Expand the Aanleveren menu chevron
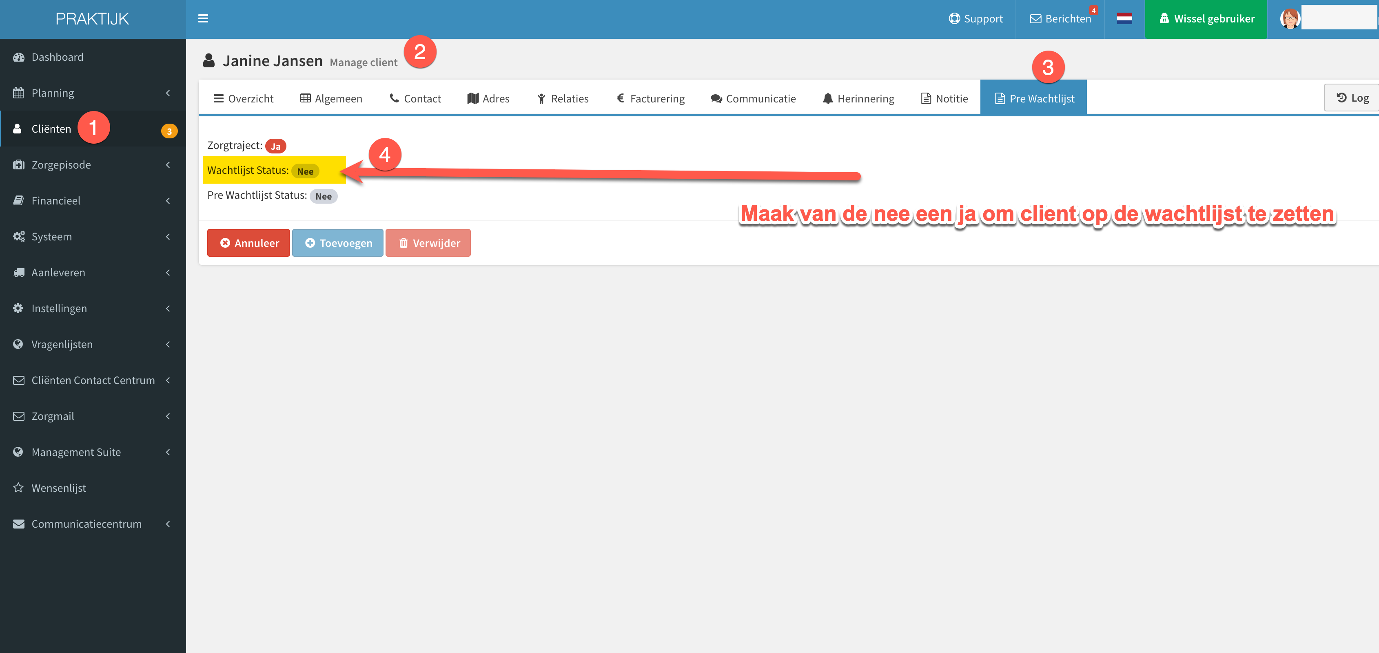 pos(168,273)
